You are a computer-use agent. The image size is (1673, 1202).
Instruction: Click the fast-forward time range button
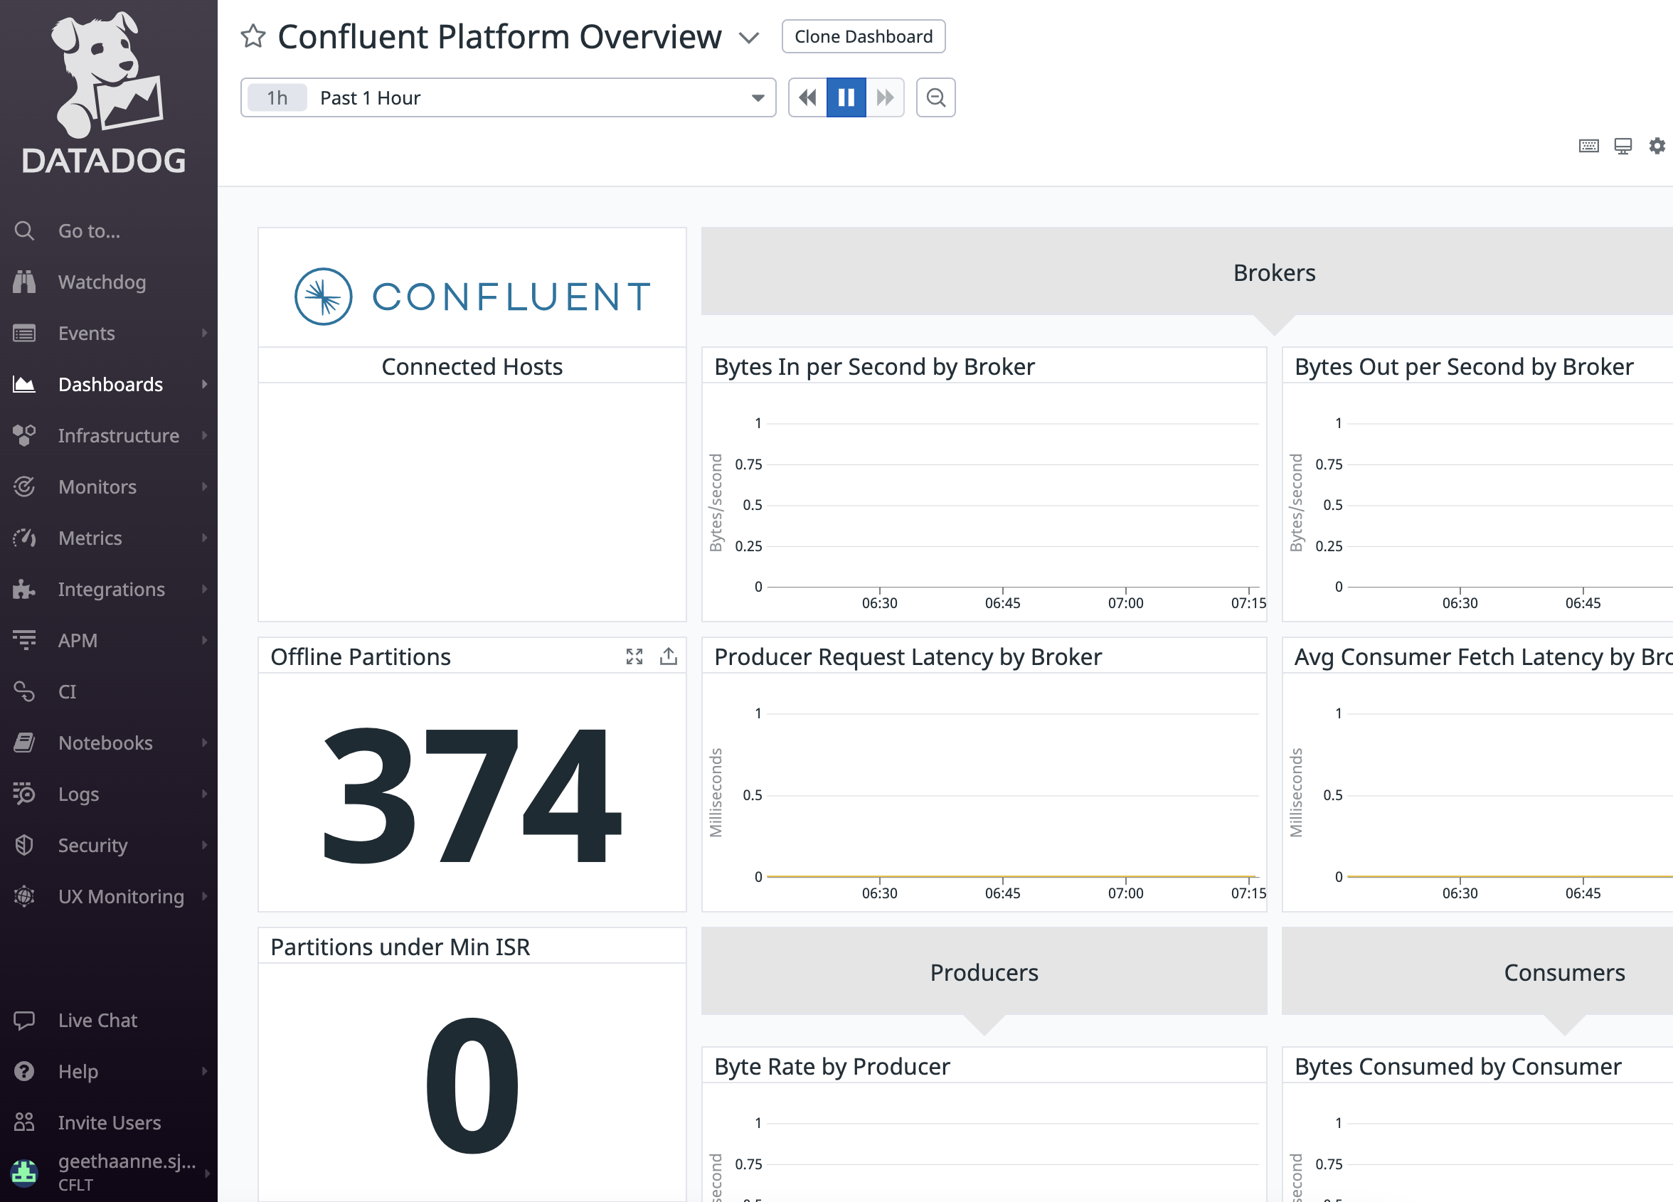click(884, 97)
